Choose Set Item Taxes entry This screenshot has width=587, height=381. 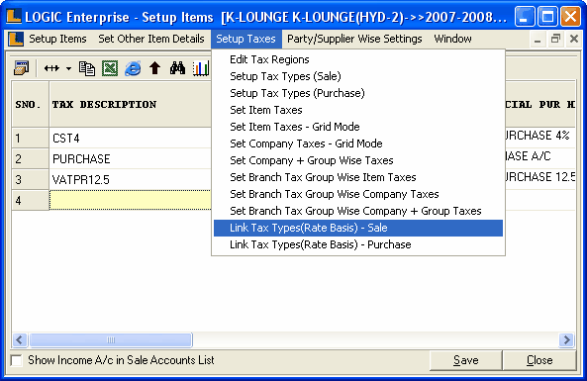pyautogui.click(x=358, y=110)
